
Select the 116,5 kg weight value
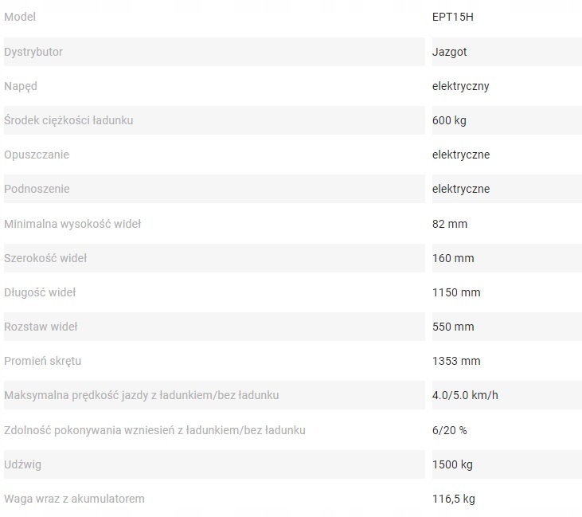(x=454, y=499)
